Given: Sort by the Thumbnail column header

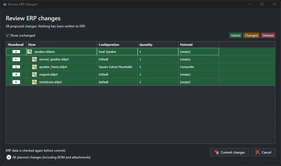Looking at the screenshot, I should (x=16, y=45).
